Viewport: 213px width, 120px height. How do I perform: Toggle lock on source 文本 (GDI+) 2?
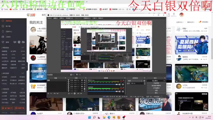(84, 89)
